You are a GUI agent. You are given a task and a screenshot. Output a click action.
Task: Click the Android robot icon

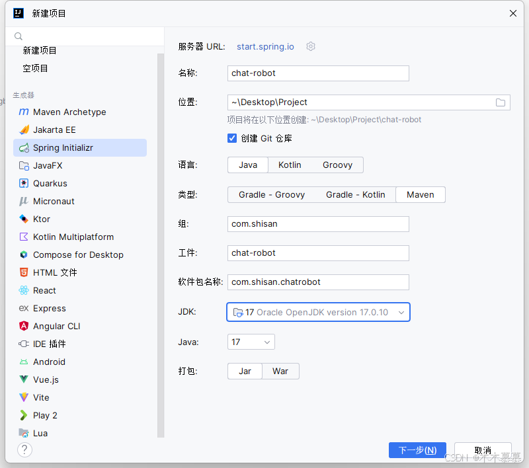24,362
